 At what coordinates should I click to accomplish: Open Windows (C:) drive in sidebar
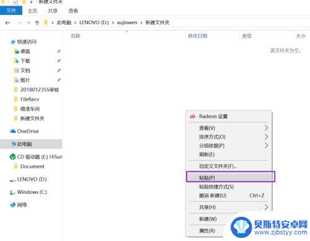[32, 192]
